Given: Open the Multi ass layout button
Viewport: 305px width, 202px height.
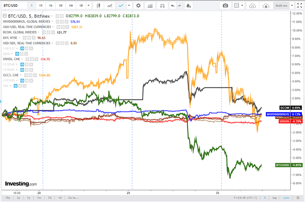Looking at the screenshot, I should tap(281, 6).
